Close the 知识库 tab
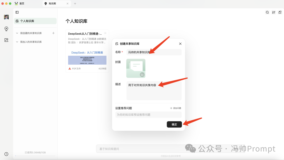The height and width of the screenshot is (160, 284). [x=68, y=3]
